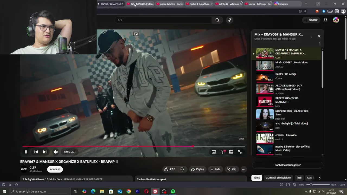Select 'Şebnem Ferah - Bu Aşk Fazla Sana'
This screenshot has height=195, width=347.
tap(292, 113)
